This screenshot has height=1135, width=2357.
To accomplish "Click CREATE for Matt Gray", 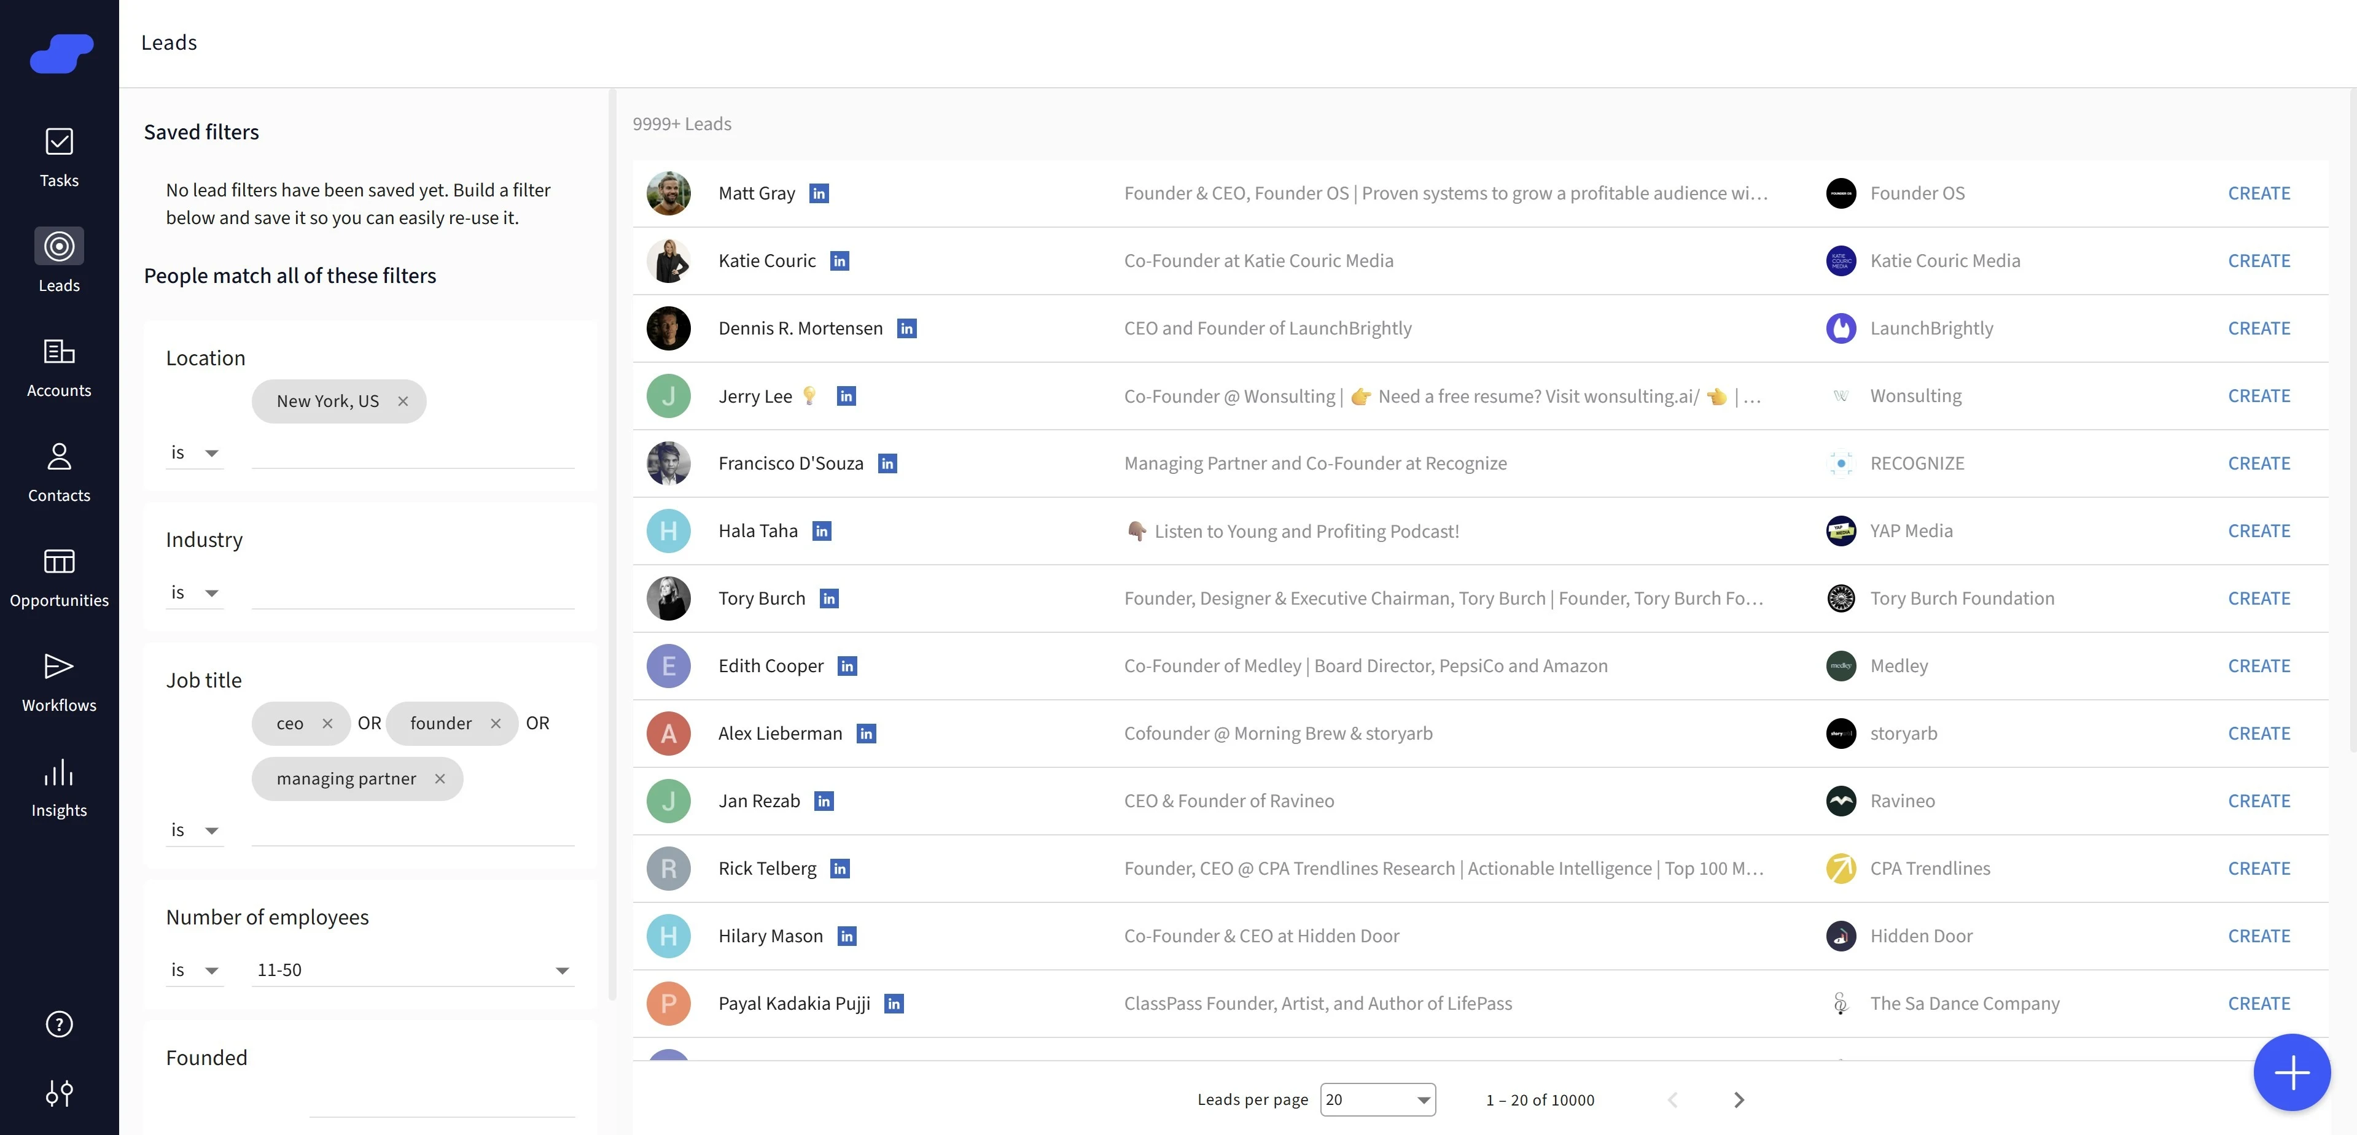I will (x=2259, y=194).
